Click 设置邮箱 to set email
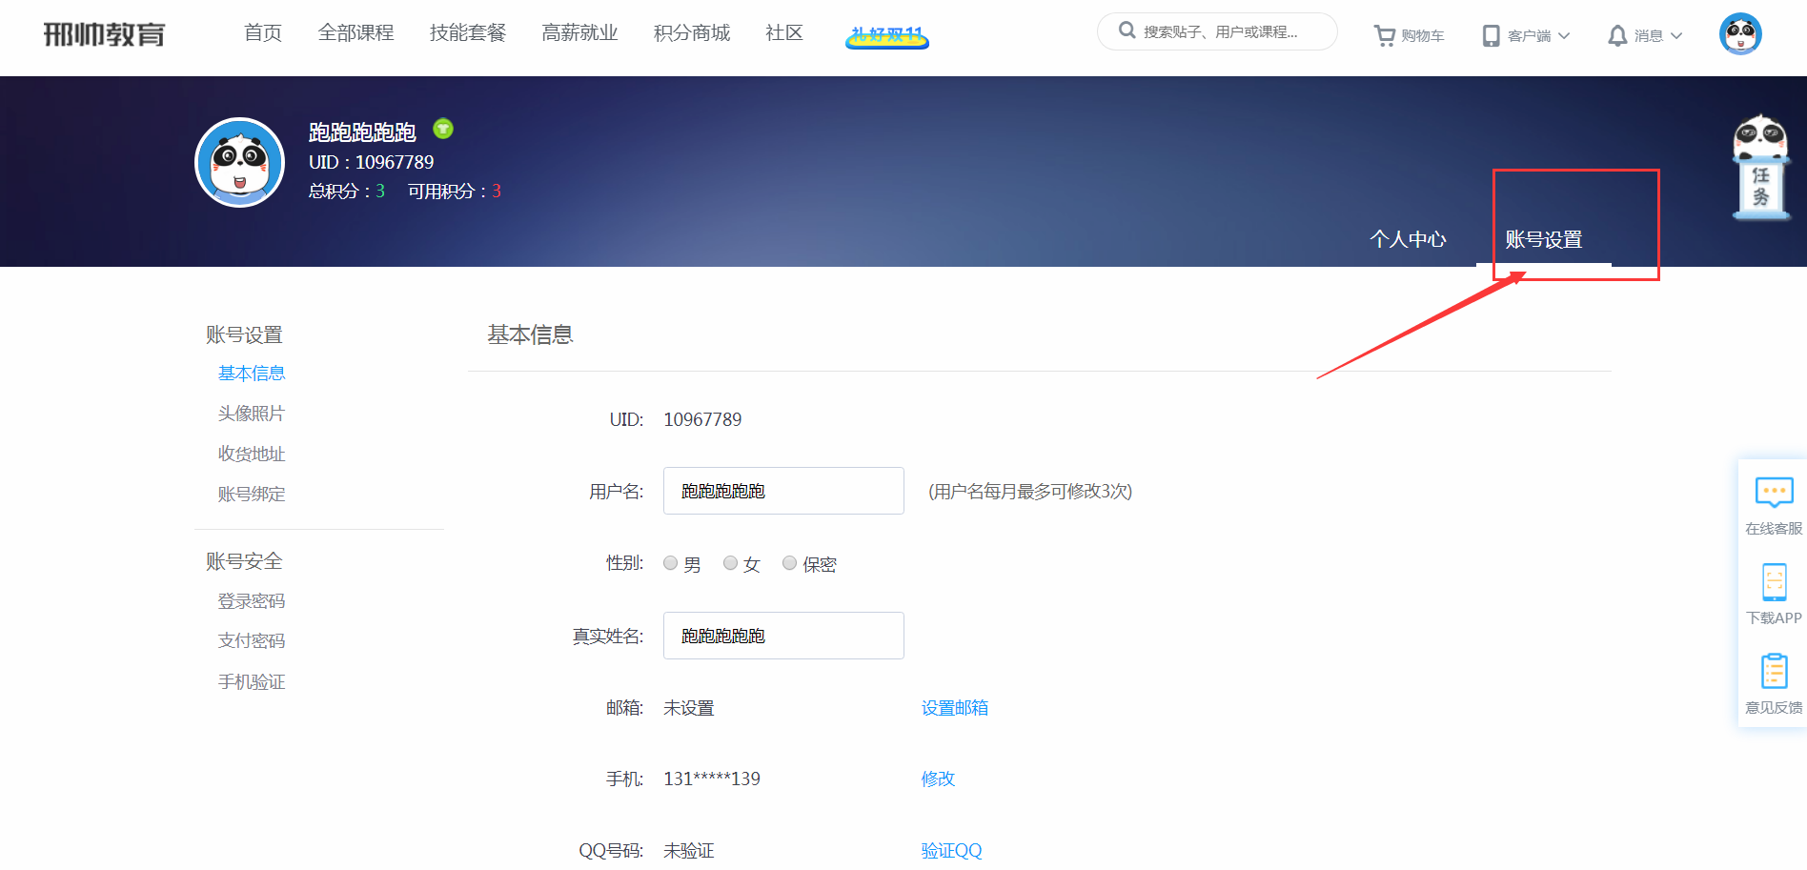 (x=954, y=707)
